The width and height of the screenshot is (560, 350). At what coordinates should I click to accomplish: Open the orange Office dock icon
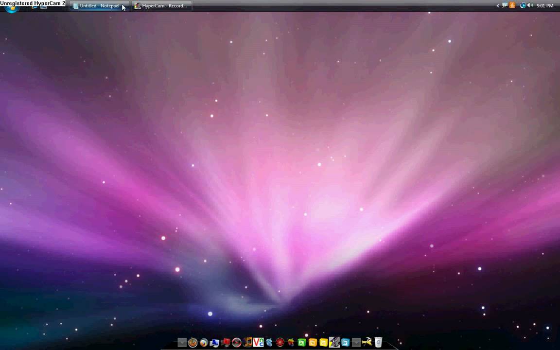313,343
